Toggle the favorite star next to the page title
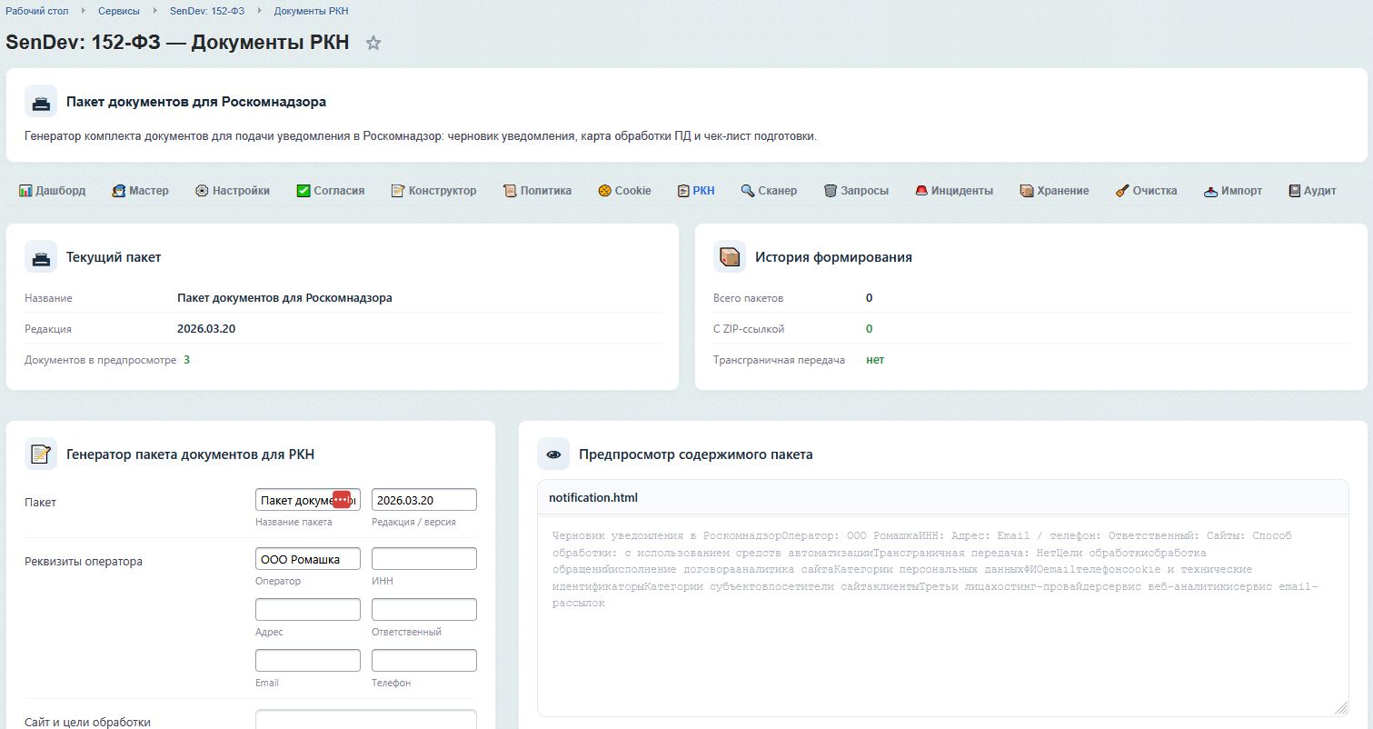The image size is (1373, 729). [x=373, y=42]
